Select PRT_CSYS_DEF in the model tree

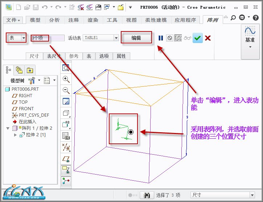[x=34, y=115]
